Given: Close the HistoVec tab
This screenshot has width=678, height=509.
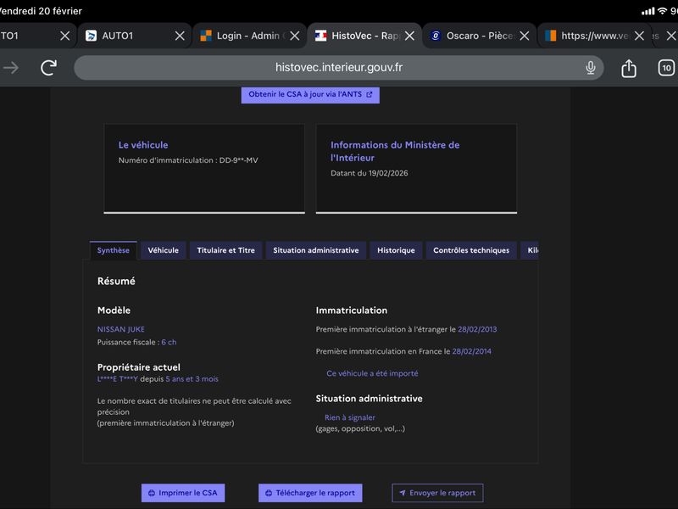Looking at the screenshot, I should click(409, 36).
